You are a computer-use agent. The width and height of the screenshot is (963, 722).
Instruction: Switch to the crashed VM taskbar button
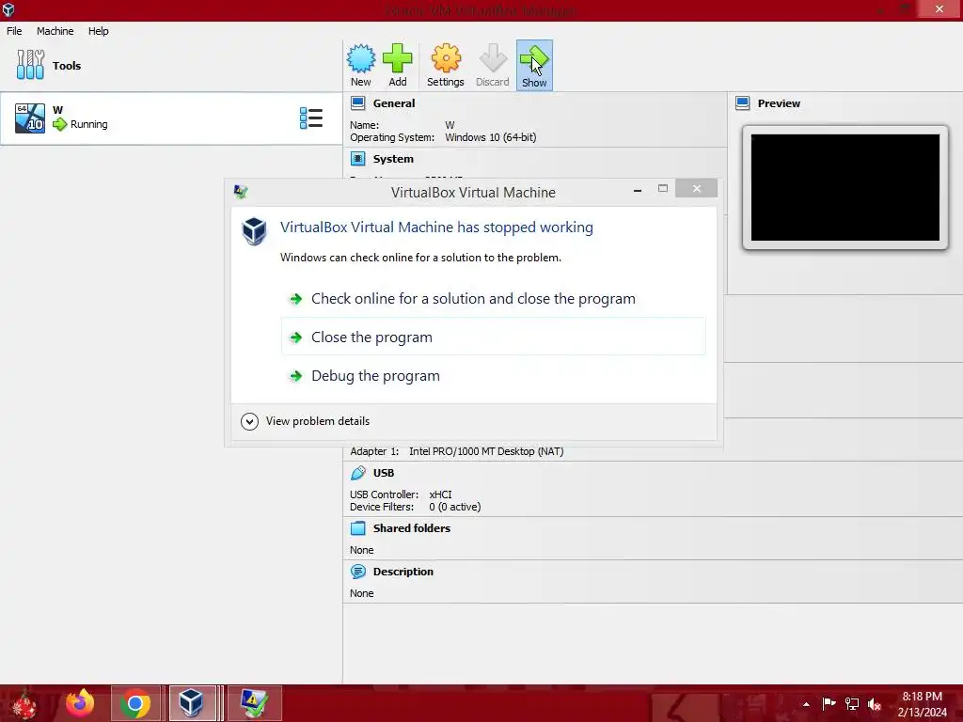click(x=254, y=703)
